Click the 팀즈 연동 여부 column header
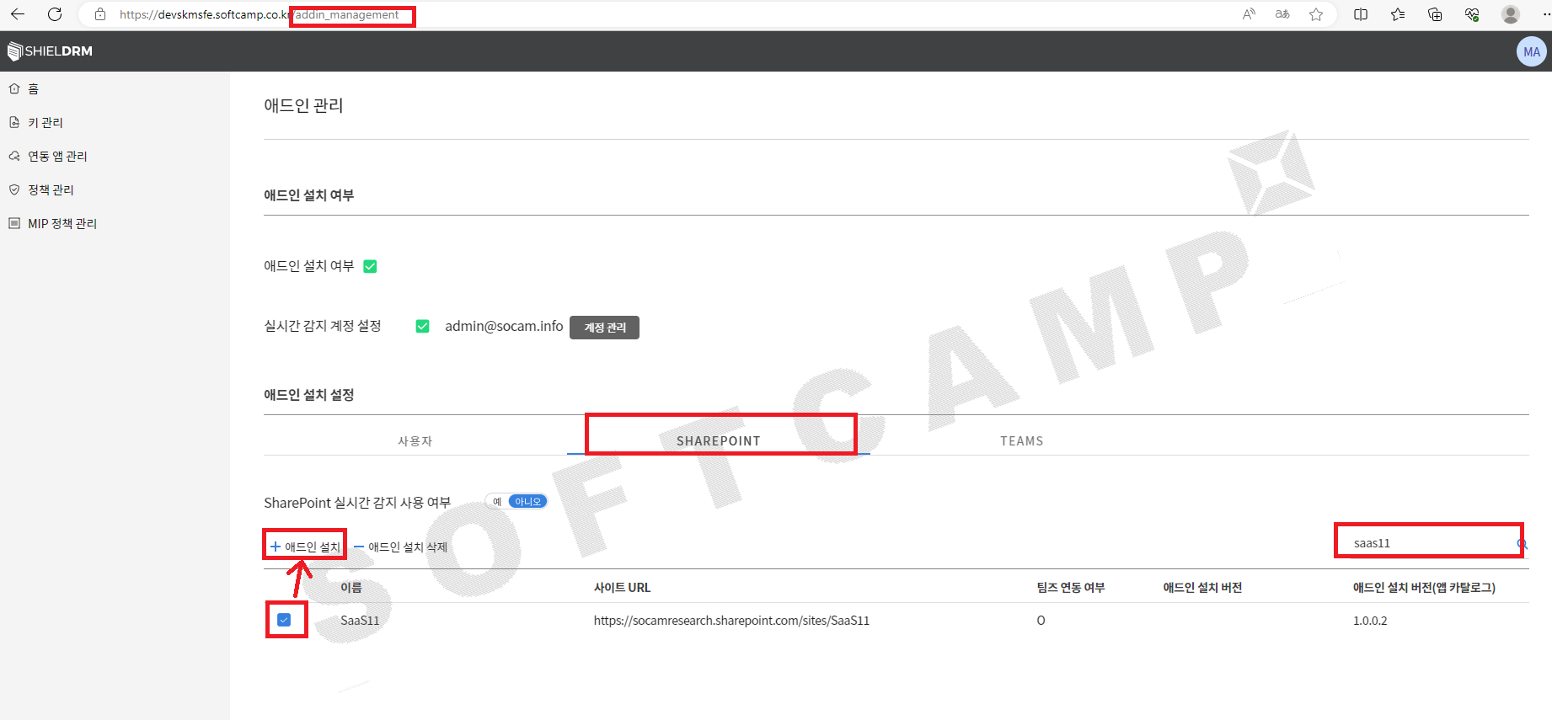Screen dimensions: 1552x720 pos(1071,588)
